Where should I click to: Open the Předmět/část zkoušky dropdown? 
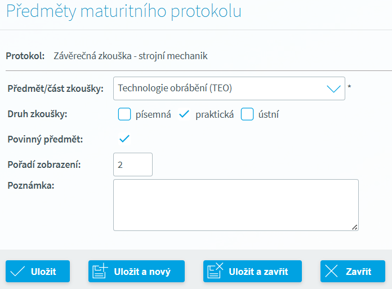(x=229, y=88)
